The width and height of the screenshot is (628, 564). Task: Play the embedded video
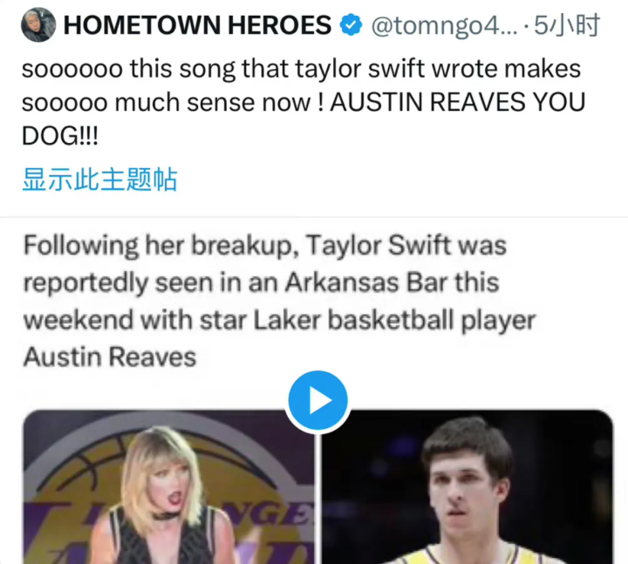tap(318, 400)
